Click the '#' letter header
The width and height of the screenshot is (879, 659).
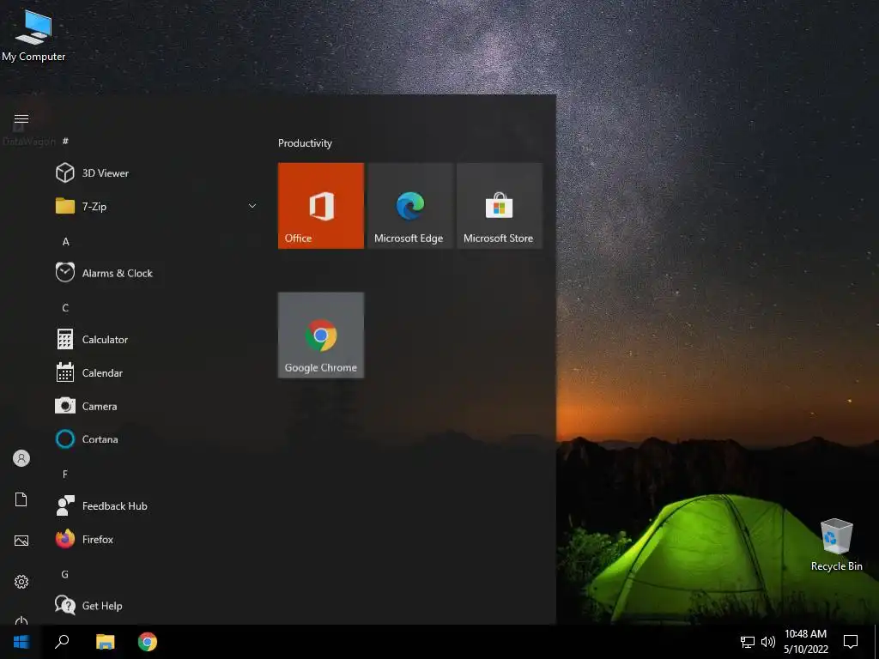(65, 141)
